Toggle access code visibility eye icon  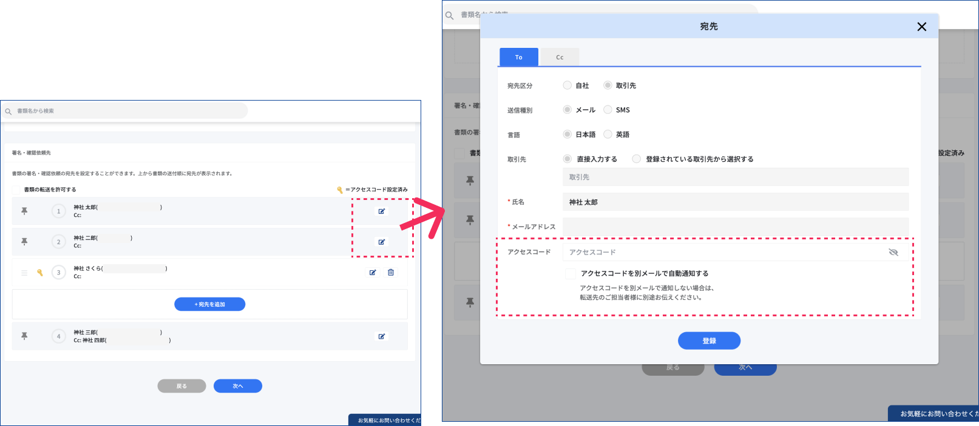[893, 252]
